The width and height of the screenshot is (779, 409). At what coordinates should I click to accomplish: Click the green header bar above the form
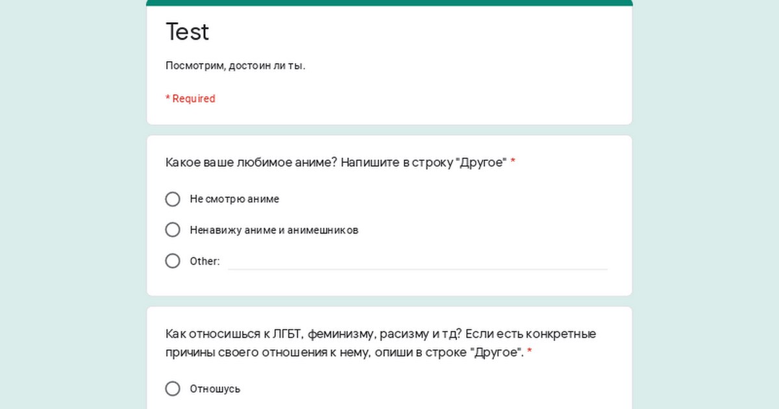coord(389,3)
